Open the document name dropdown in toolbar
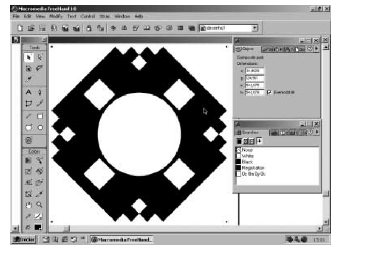The height and width of the screenshot is (255, 368). point(254,27)
